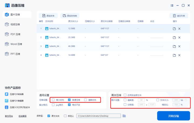Click 原文件大小 column header
194x123 pixels.
pyautogui.click(x=73, y=21)
